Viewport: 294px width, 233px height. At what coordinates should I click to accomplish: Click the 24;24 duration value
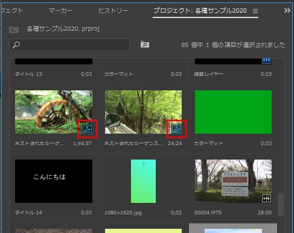pos(174,143)
